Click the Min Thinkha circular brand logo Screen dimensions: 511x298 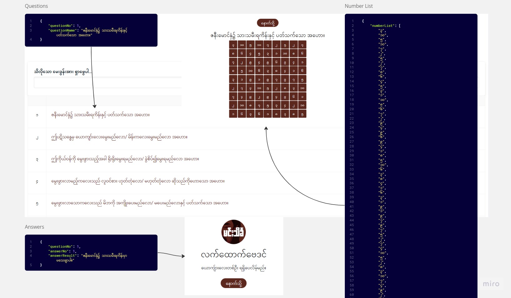[x=233, y=232]
